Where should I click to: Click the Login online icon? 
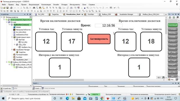pyautogui.click(x=75, y=8)
